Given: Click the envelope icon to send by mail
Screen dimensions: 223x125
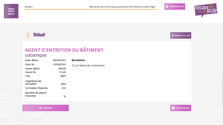Looking at the screenshot, I should (x=173, y=108).
